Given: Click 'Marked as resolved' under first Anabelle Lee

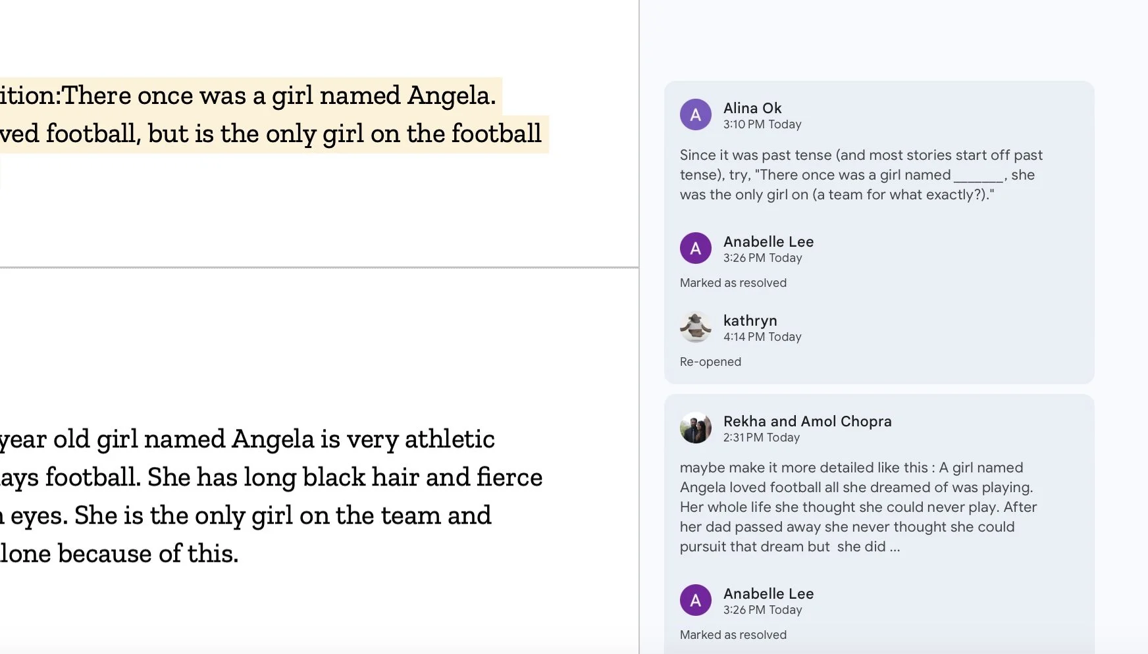Looking at the screenshot, I should pyautogui.click(x=733, y=283).
